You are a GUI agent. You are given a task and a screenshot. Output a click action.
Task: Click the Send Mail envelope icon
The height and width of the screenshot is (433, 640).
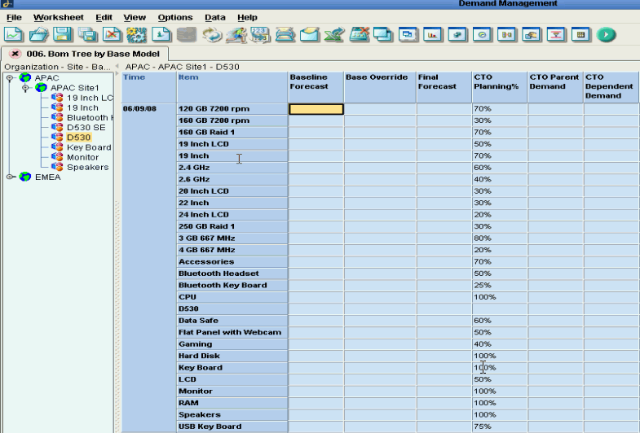point(309,35)
